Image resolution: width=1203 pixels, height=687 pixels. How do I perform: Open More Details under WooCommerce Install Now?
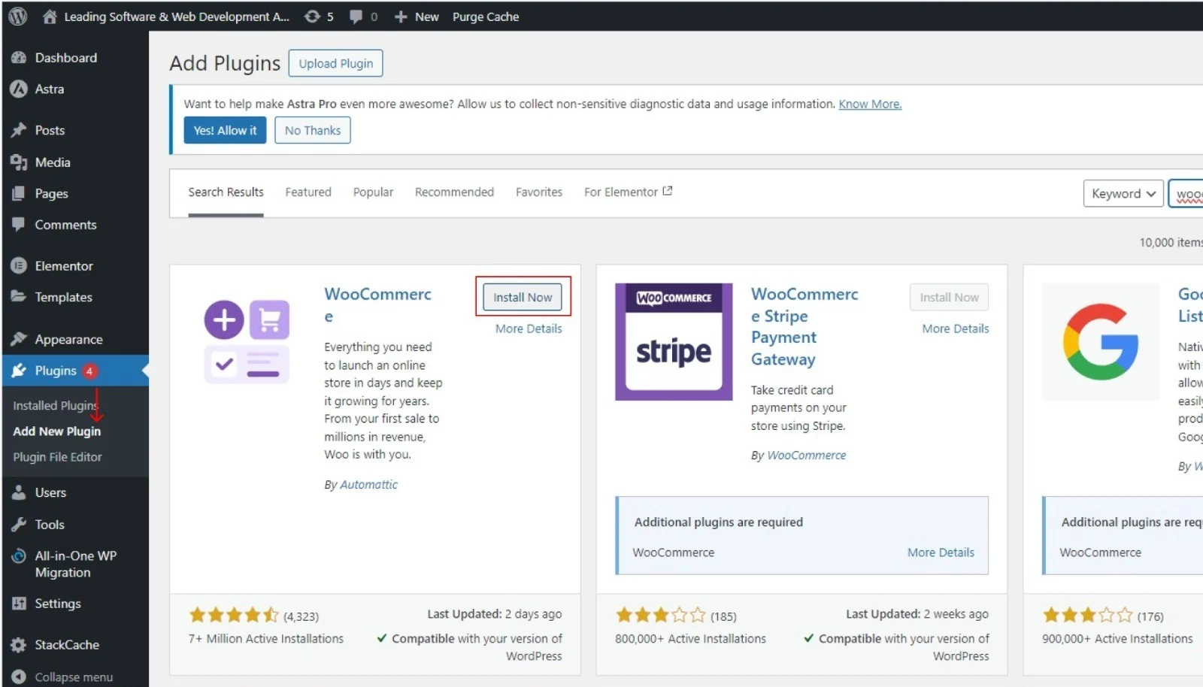click(529, 328)
